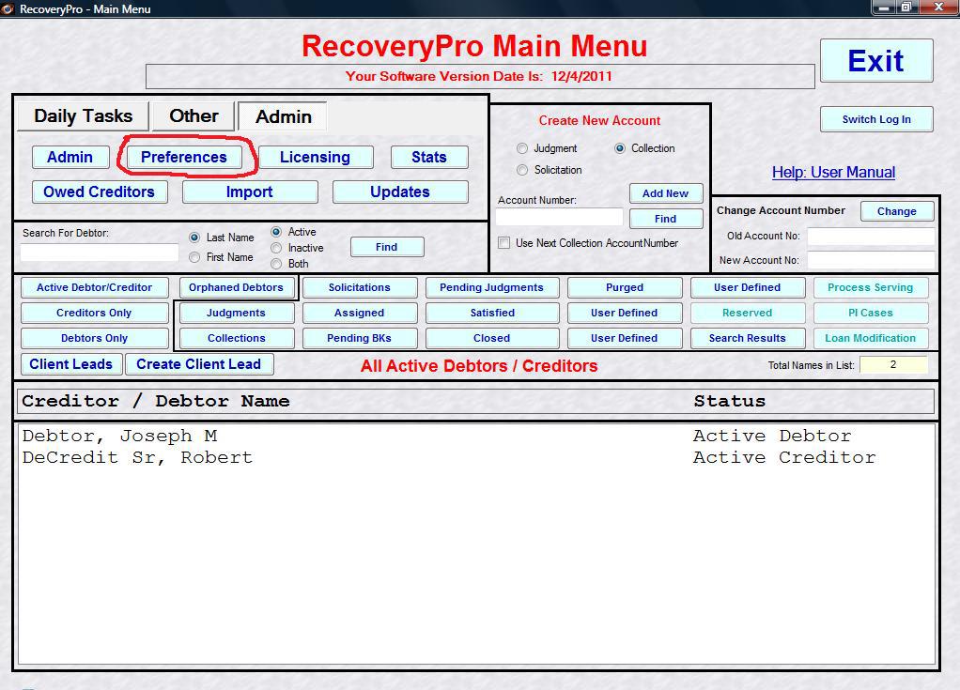Click the Total Names in List value box
The width and height of the screenshot is (960, 690).
(893, 364)
